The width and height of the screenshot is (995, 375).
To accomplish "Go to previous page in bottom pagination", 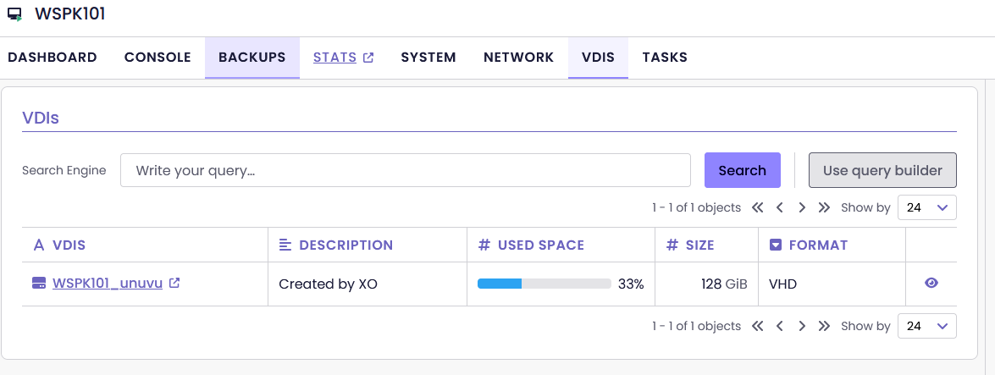I will coord(780,326).
